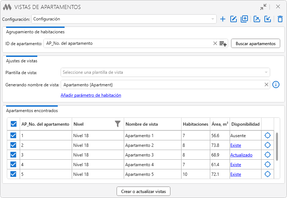This screenshot has height=198, width=287.
Task: Sort by Disponibilidad column header
Action: click(245, 124)
